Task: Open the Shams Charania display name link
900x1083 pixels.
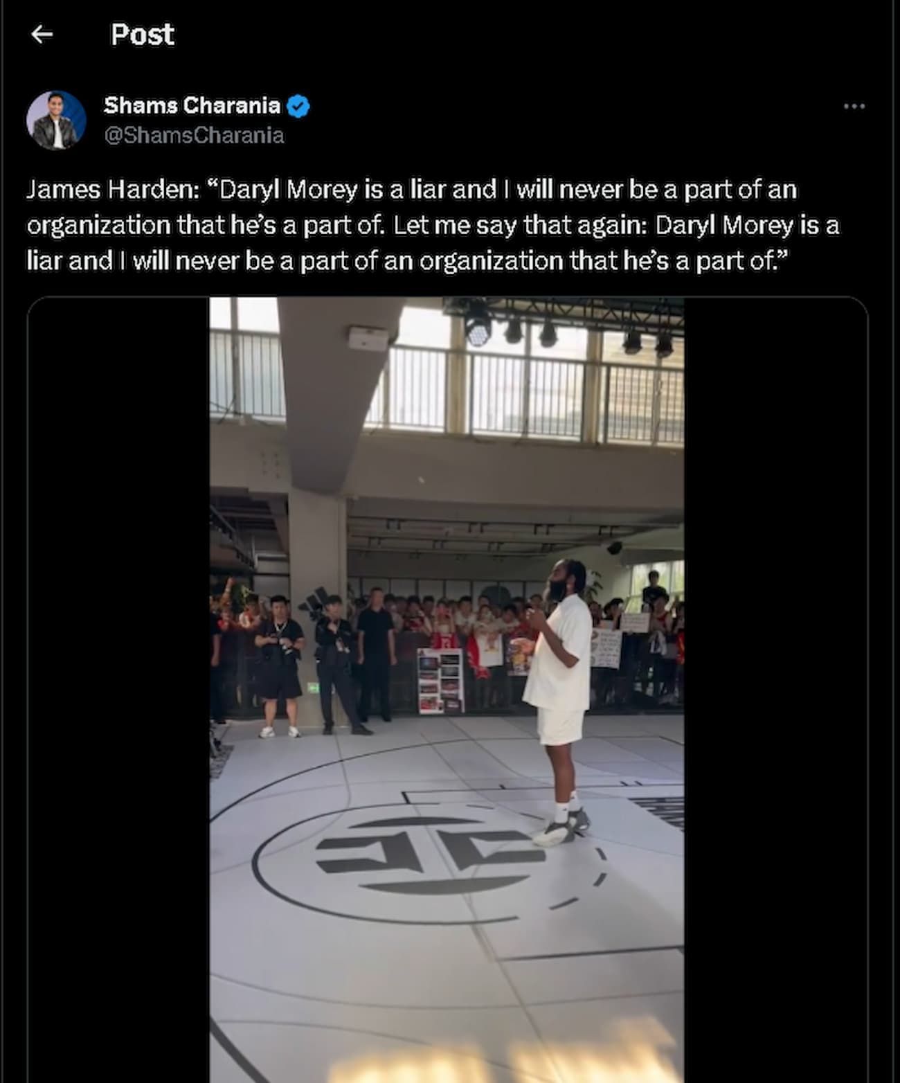Action: [192, 105]
